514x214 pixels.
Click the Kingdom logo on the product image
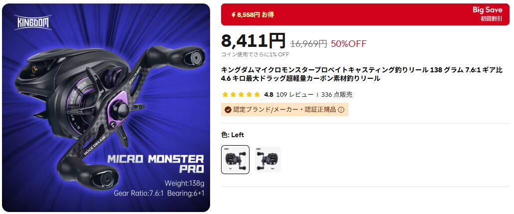point(33,22)
